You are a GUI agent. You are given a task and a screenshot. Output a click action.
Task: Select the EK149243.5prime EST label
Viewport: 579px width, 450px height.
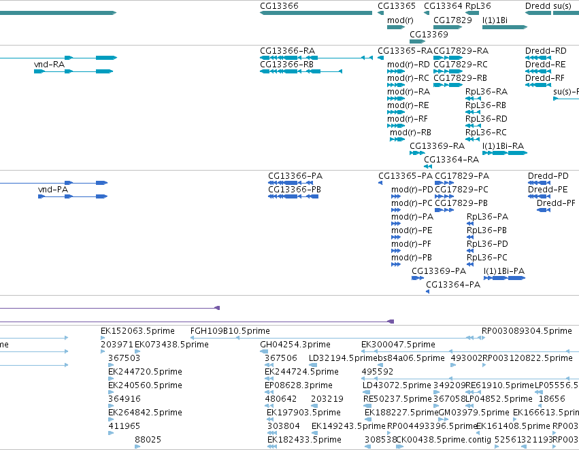click(348, 426)
